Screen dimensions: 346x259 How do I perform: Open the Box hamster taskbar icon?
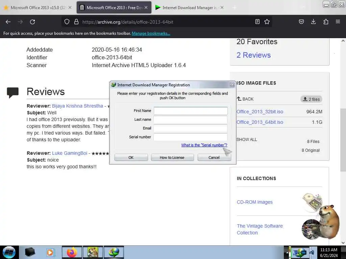(x=93, y=252)
